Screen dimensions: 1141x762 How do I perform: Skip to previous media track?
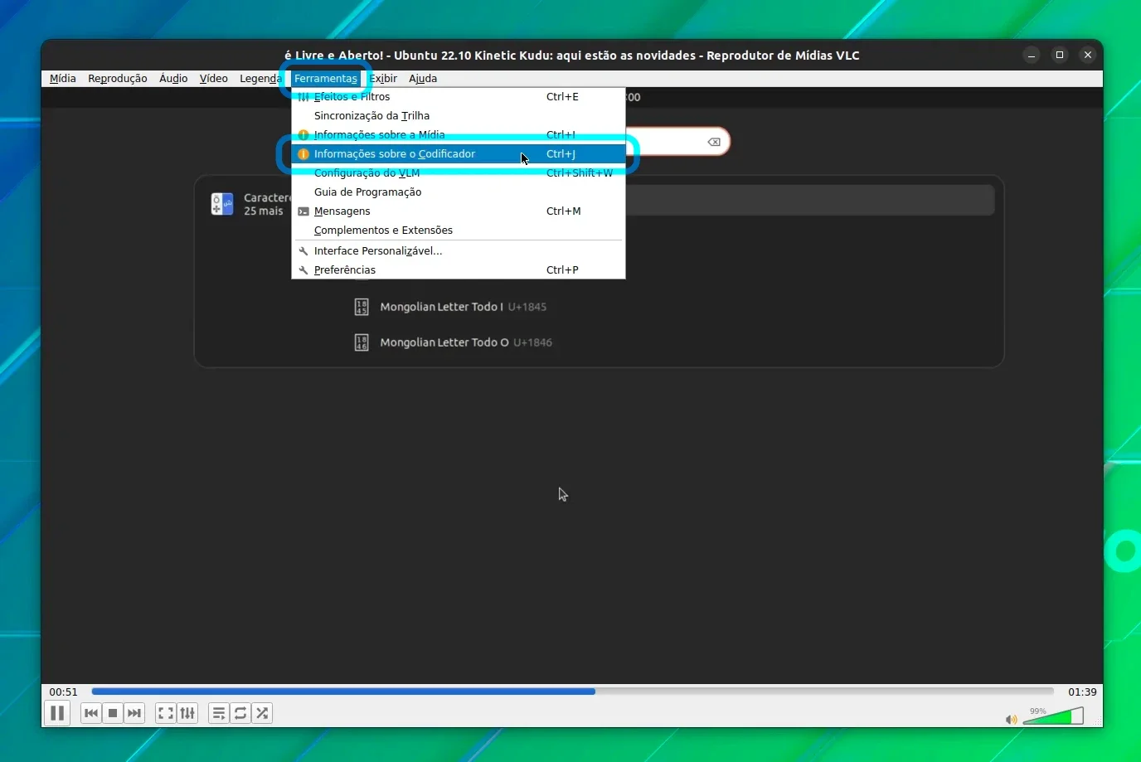click(x=91, y=713)
